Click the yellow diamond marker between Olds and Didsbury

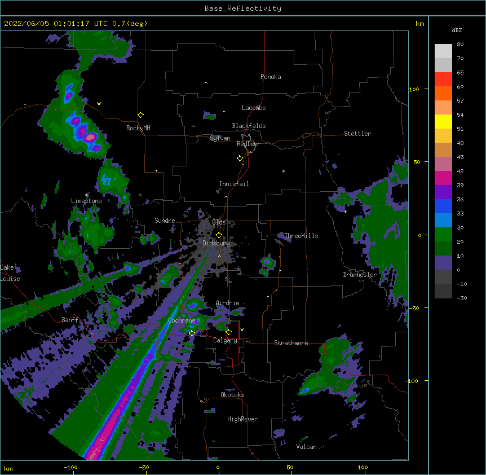219,235
